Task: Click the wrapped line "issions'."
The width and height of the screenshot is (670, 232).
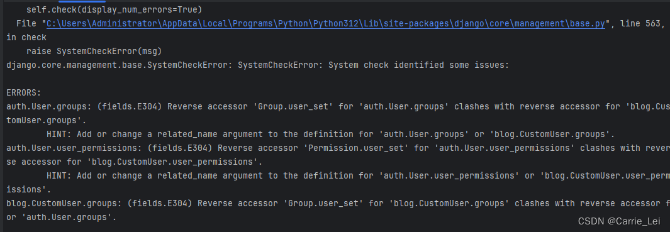Action: point(29,190)
